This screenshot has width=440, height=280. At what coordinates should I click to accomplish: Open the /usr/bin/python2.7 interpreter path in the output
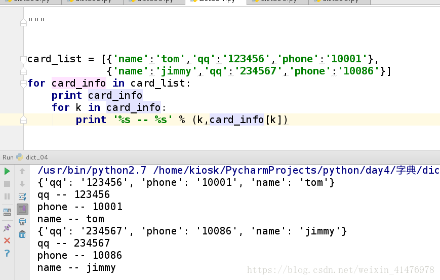click(92, 170)
